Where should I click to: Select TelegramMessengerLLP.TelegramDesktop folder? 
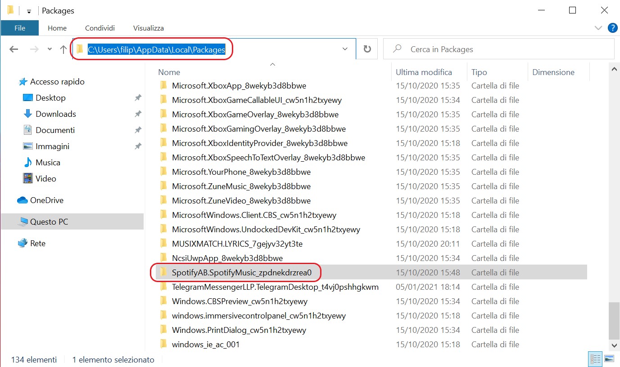(275, 287)
